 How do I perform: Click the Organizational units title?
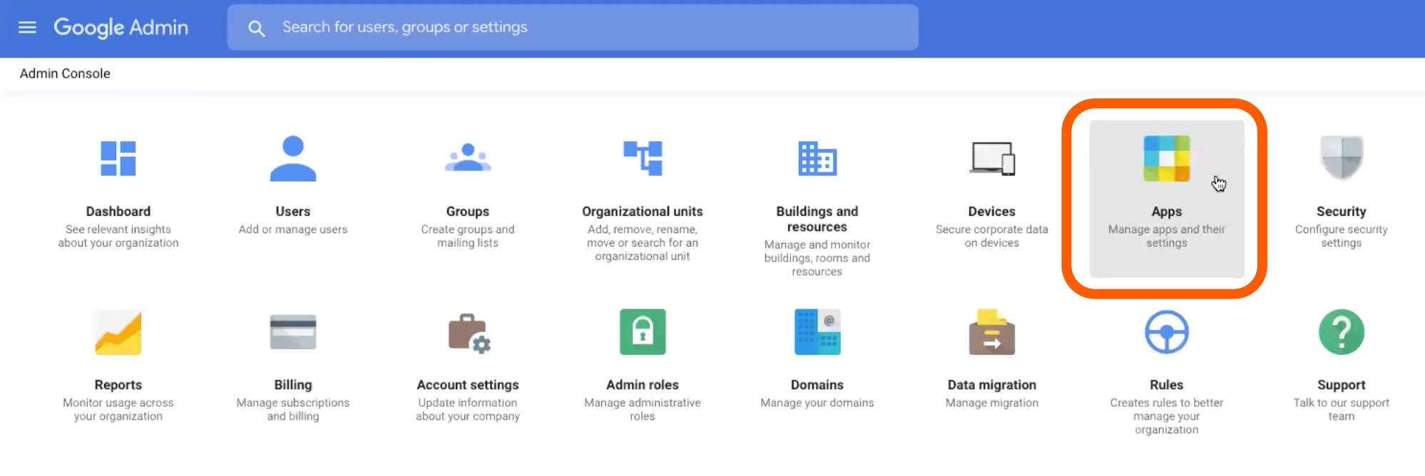click(643, 212)
